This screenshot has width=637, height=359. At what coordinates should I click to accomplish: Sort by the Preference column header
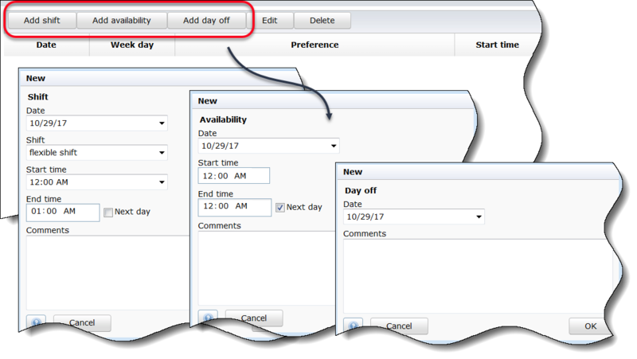(315, 45)
